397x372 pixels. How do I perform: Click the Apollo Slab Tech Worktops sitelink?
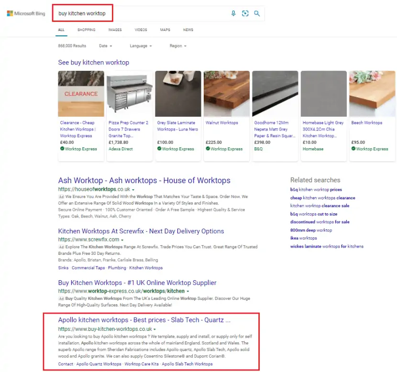[187, 364]
